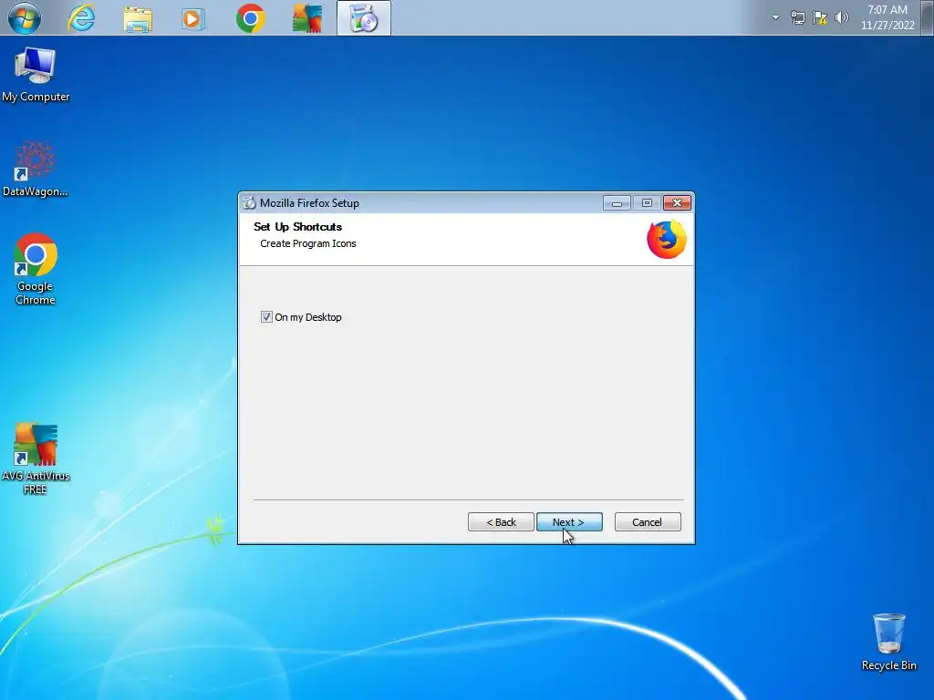The width and height of the screenshot is (934, 700).
Task: Open the Windows Start orb
Action: tap(25, 18)
